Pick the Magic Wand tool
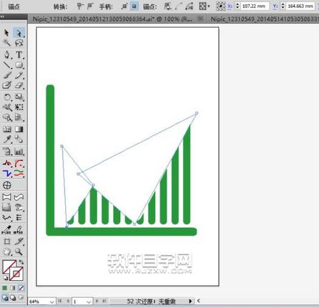This screenshot has height=307, width=319. pos(7,43)
